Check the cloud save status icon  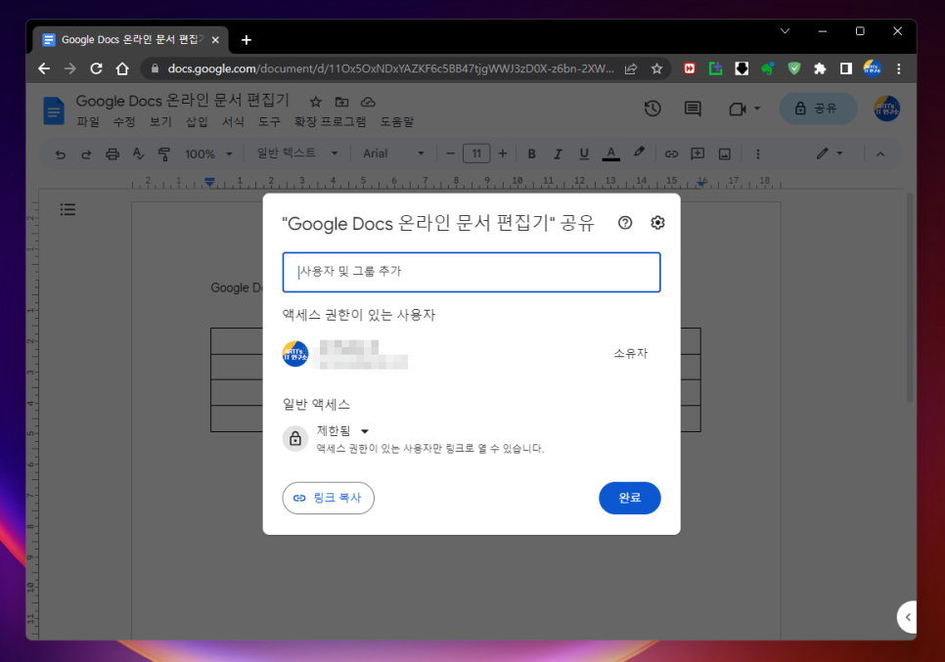pyautogui.click(x=368, y=102)
